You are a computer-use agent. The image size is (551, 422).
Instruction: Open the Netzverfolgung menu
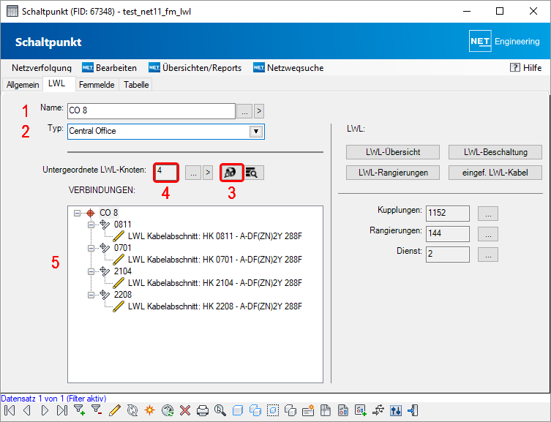point(41,68)
